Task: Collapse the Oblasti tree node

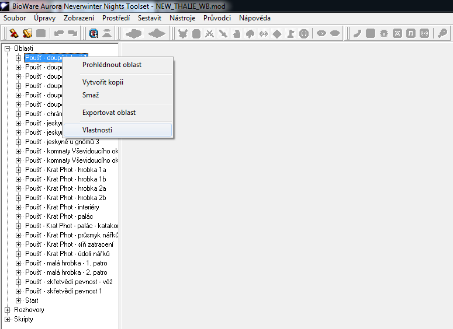Action: point(8,48)
